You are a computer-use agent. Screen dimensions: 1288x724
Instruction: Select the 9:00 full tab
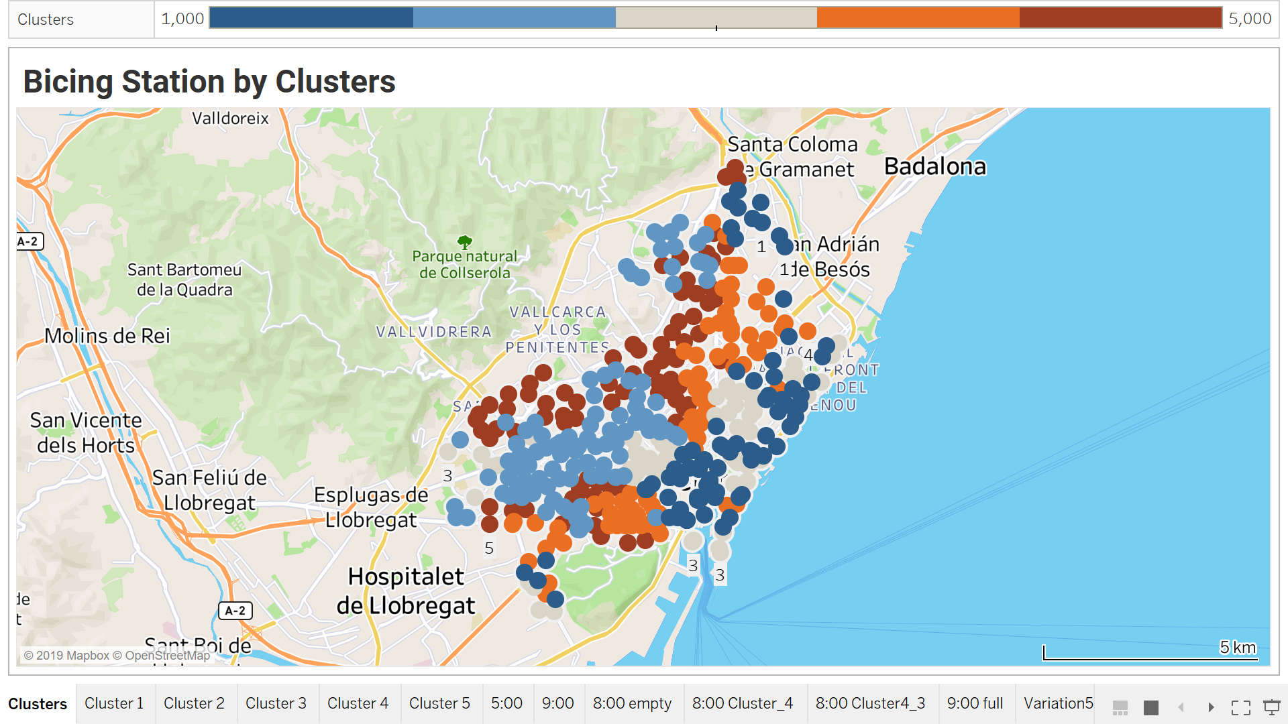click(x=975, y=703)
